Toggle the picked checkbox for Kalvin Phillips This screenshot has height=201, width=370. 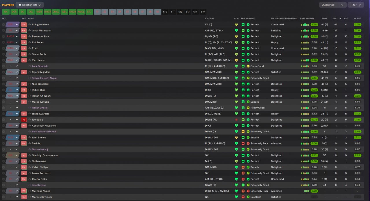pyautogui.click(x=3, y=167)
